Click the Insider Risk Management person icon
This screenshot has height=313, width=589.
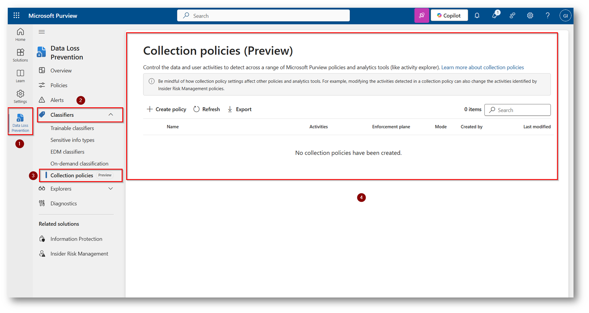(42, 254)
